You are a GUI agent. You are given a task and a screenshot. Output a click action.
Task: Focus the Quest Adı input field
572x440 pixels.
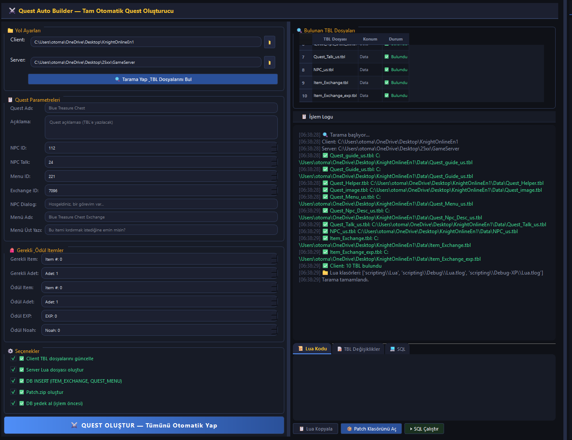161,108
